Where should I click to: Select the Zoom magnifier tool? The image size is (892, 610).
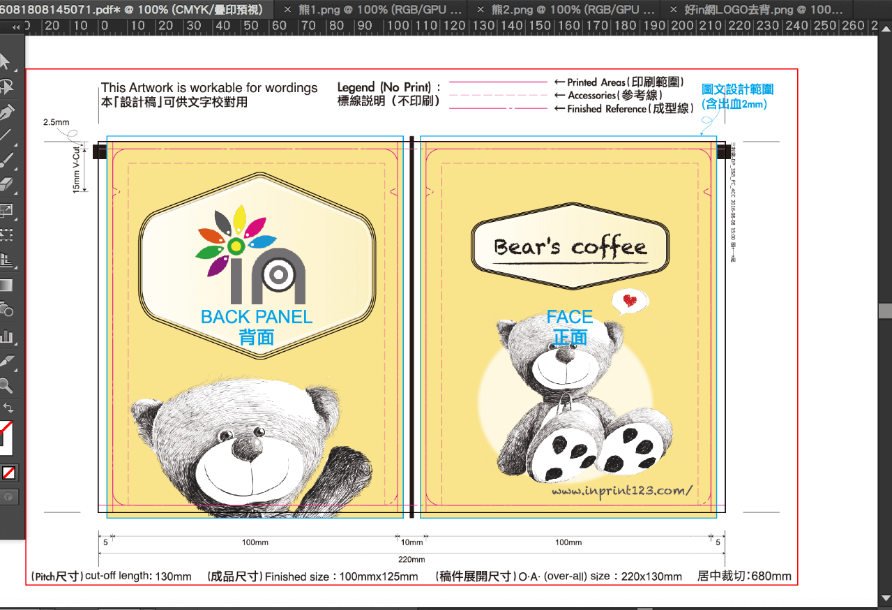pyautogui.click(x=6, y=385)
